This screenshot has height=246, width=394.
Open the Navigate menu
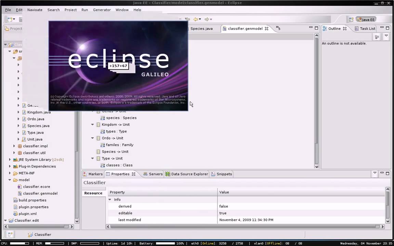point(35,10)
